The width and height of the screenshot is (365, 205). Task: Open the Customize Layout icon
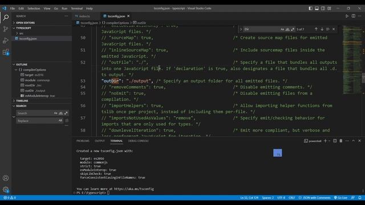point(329,9)
